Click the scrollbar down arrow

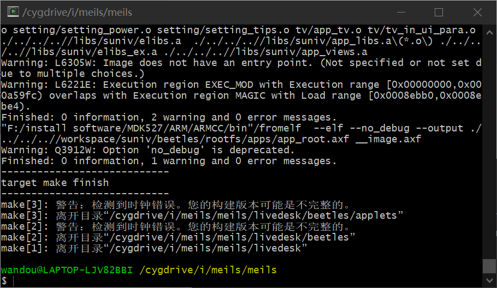point(489,280)
